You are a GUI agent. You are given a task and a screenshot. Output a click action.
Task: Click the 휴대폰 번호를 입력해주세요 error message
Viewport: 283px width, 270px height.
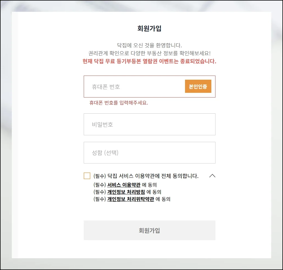point(119,103)
